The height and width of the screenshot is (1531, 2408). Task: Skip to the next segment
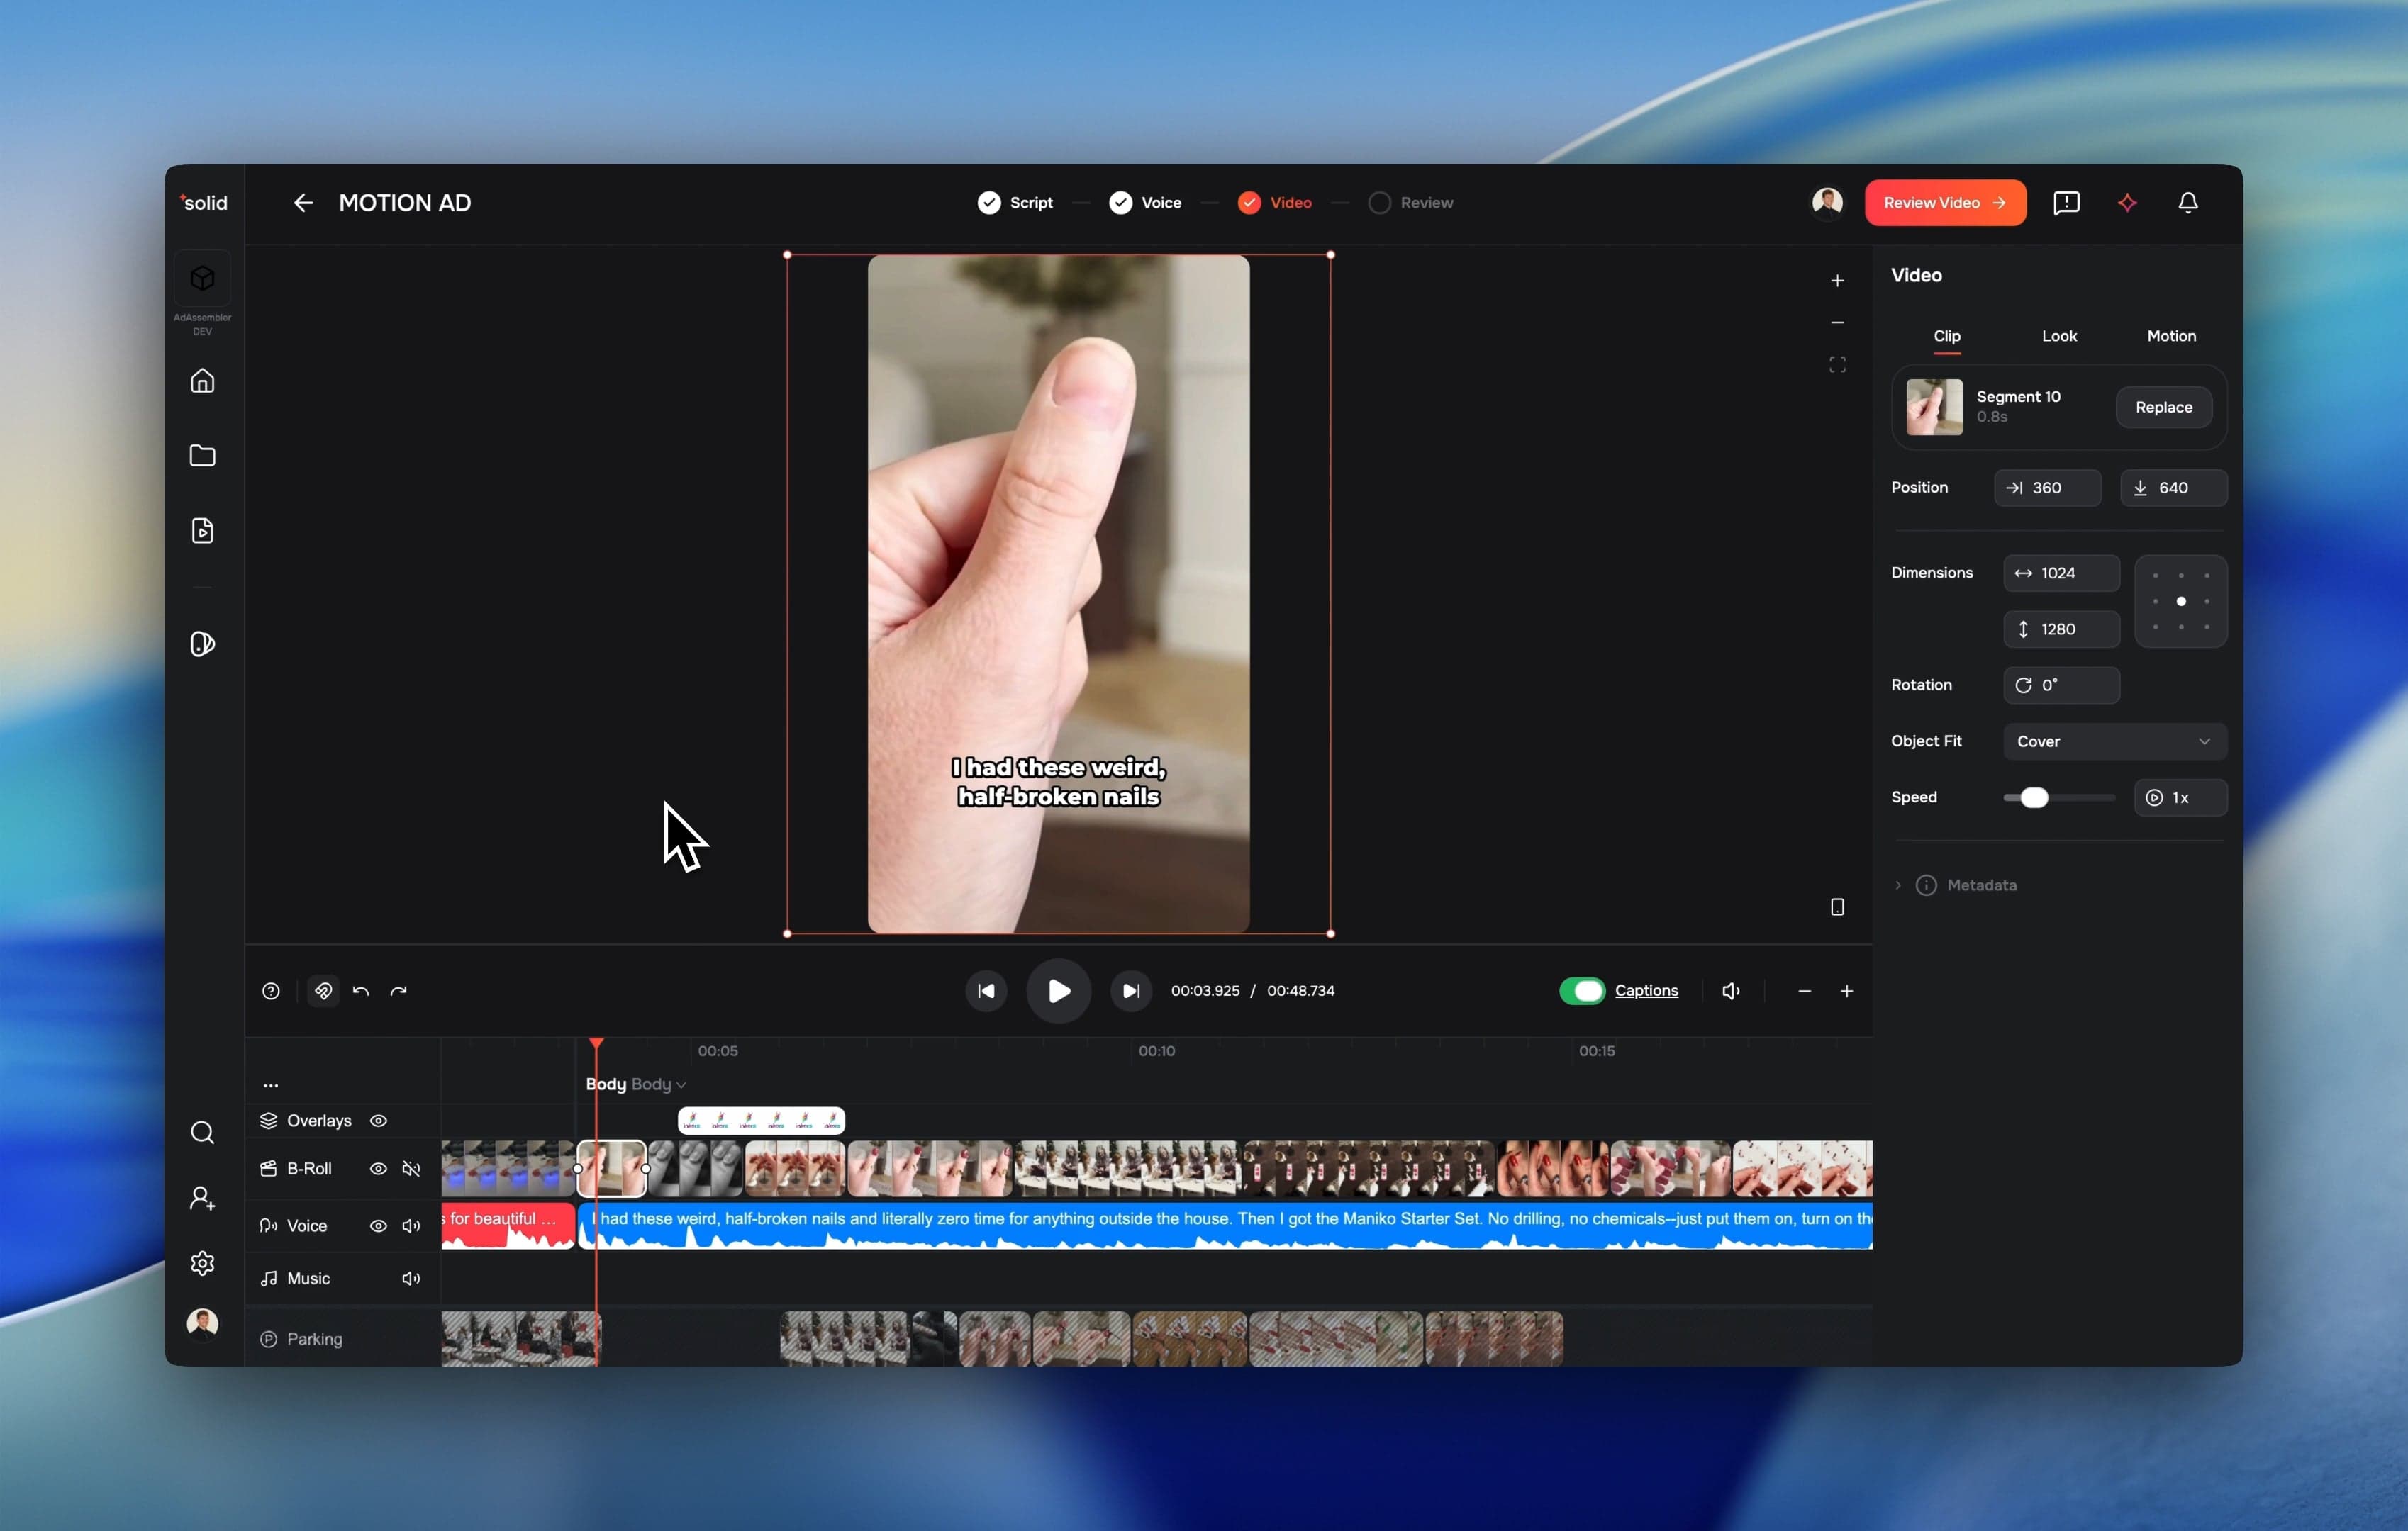pos(1130,990)
